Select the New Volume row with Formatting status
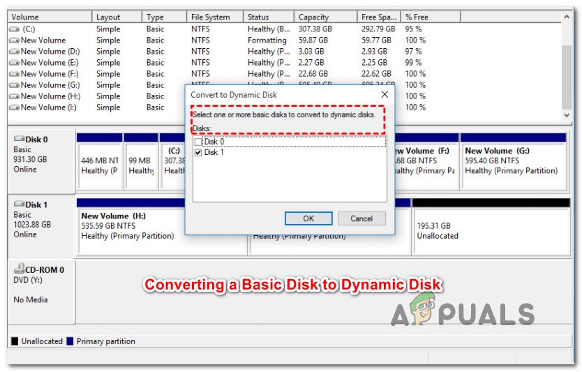The width and height of the screenshot is (582, 372). [x=219, y=40]
